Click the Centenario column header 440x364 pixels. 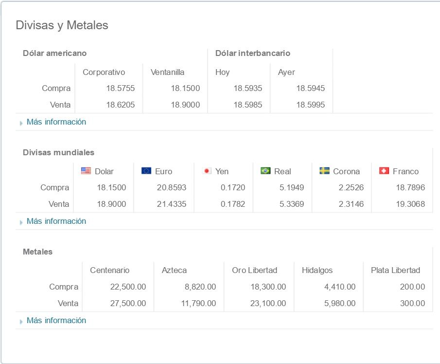tap(109, 270)
